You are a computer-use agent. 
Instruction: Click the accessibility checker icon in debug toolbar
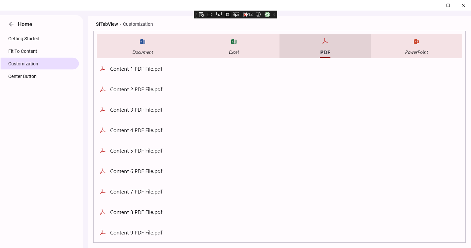click(x=258, y=15)
